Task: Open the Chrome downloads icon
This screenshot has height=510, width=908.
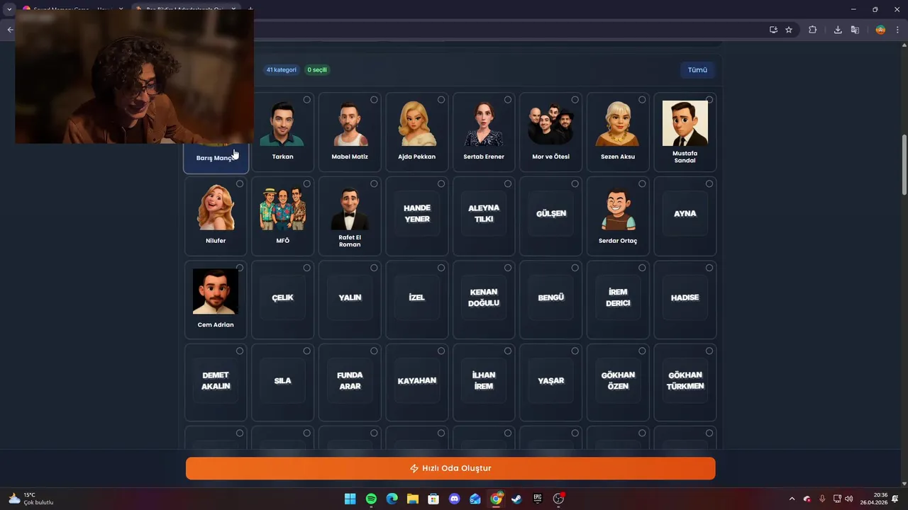Action: [x=838, y=30]
